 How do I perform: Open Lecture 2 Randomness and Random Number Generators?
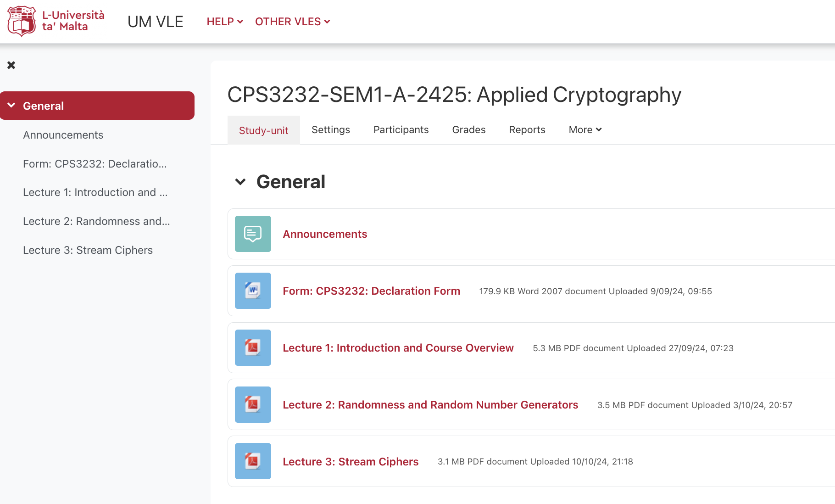tap(430, 405)
